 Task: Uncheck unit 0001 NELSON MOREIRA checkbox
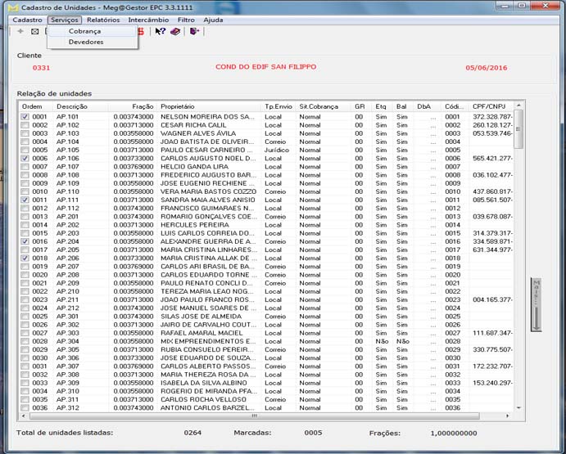(x=25, y=117)
